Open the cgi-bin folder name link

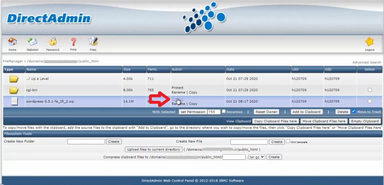click(x=32, y=90)
